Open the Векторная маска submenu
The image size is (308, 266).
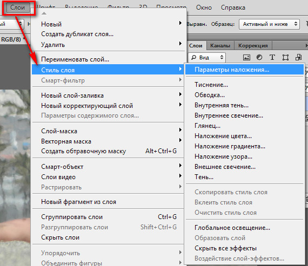coord(108,141)
